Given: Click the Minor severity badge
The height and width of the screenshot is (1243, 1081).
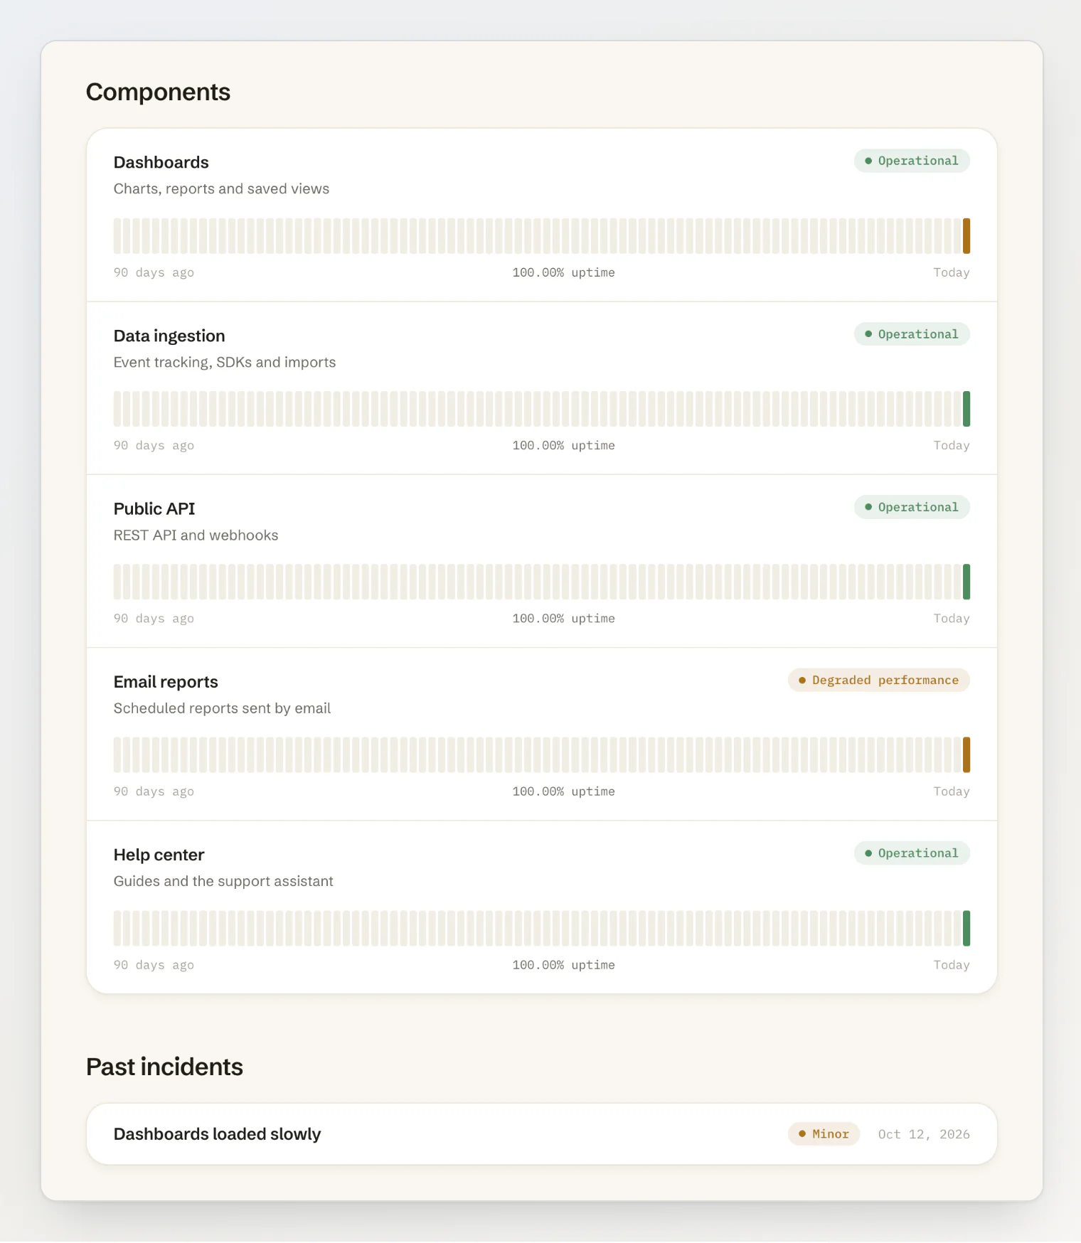Looking at the screenshot, I should pyautogui.click(x=824, y=1134).
